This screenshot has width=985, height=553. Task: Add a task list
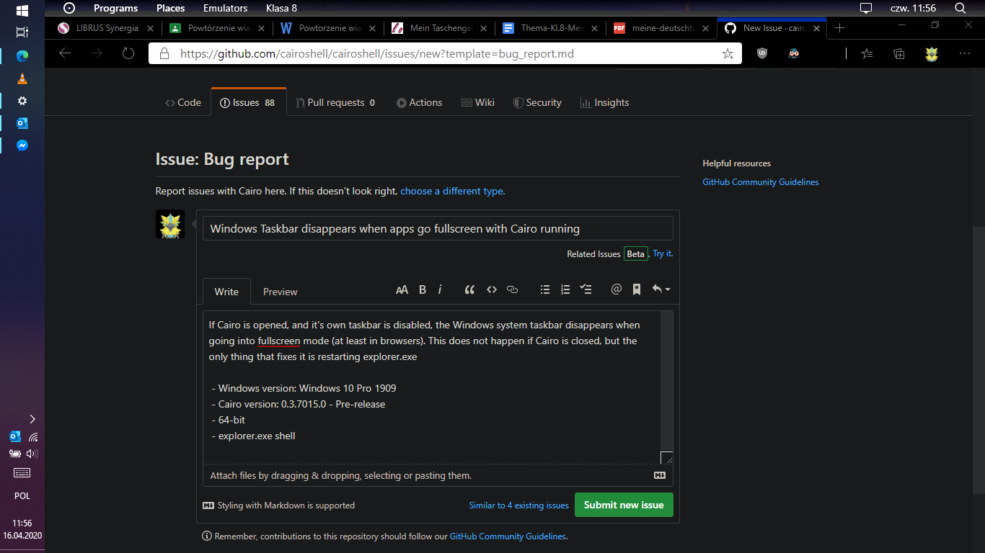(586, 289)
